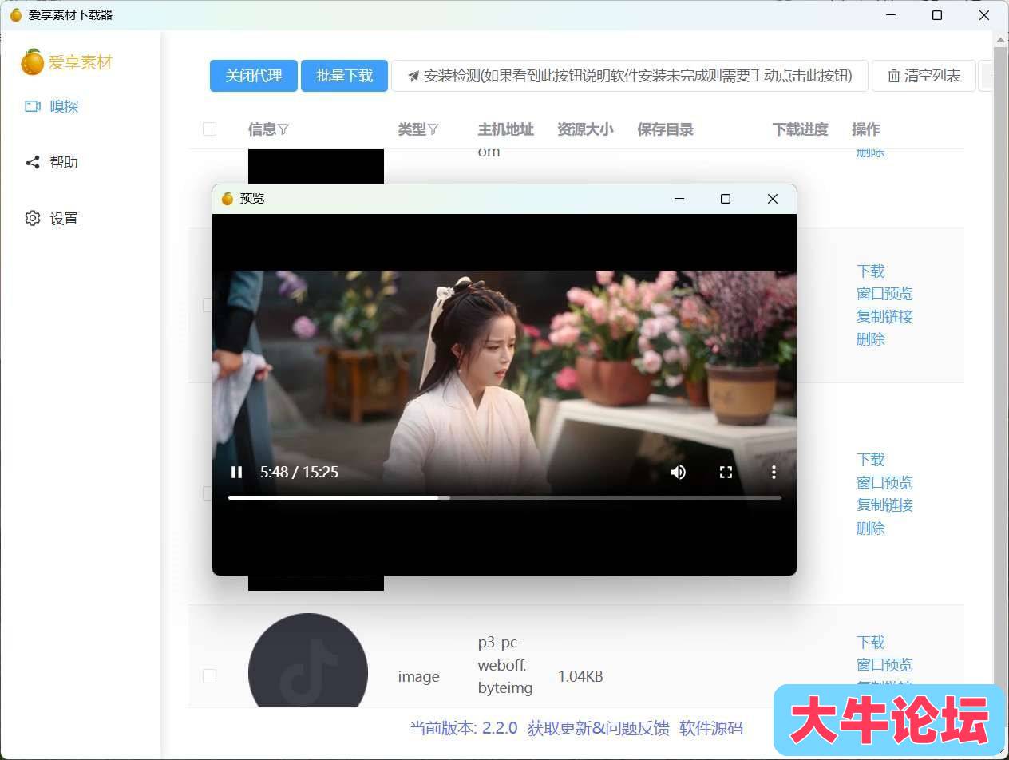Click 窗口预览 for the 1.04KB image row
This screenshot has width=1009, height=760.
[x=884, y=665]
